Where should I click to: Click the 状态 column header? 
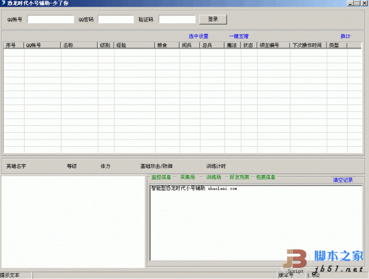click(x=249, y=45)
